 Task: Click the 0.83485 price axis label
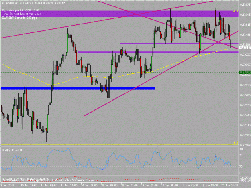click(245, 34)
